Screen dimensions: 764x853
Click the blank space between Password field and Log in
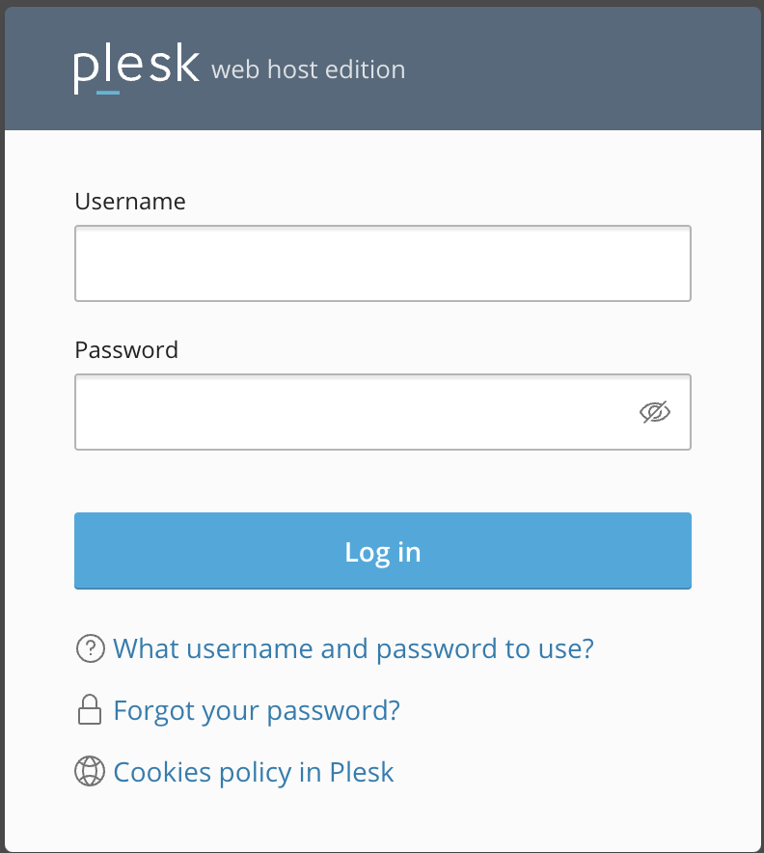point(383,481)
